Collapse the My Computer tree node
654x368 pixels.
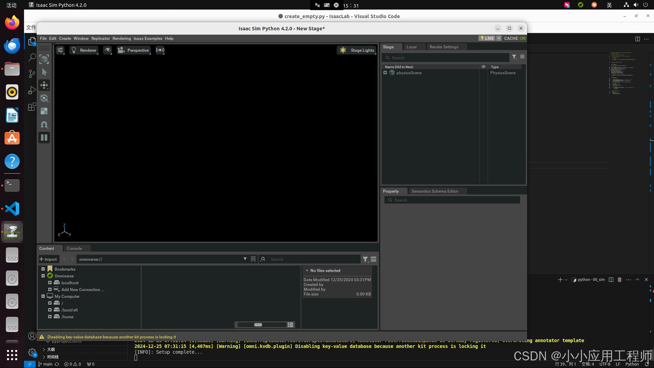pos(43,296)
